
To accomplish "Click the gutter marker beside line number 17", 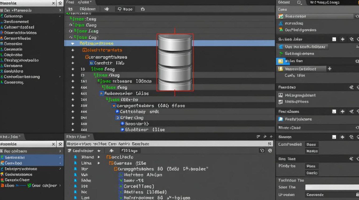I will (x=73, y=75).
